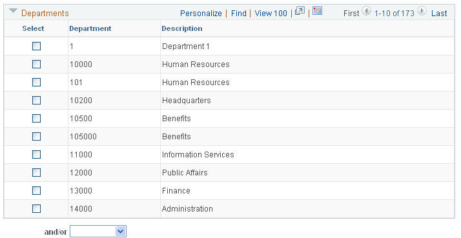Viewport: 461px width, 238px height.
Task: Open grid in new window icon
Action: 300,11
